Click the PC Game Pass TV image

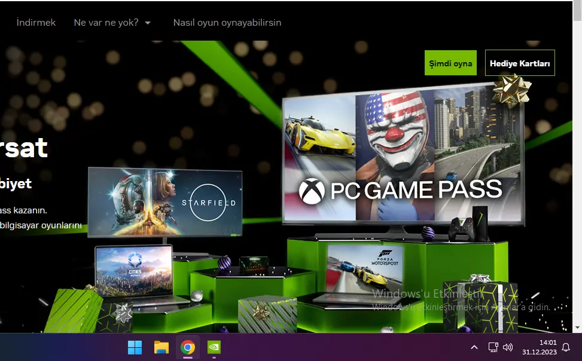click(403, 154)
